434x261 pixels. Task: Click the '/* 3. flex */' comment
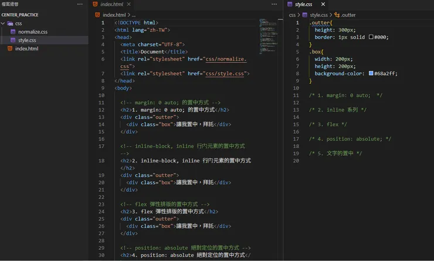tap(328, 124)
